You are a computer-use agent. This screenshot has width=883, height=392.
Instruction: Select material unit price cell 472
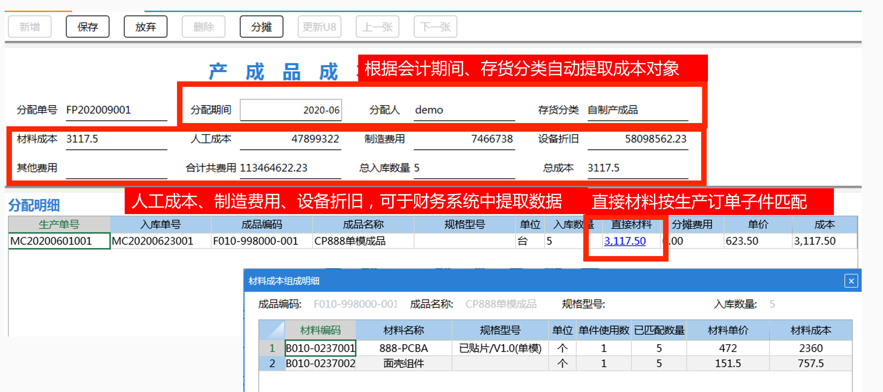point(728,348)
